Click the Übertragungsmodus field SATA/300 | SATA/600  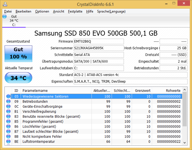pyautogui.click(x=99, y=62)
